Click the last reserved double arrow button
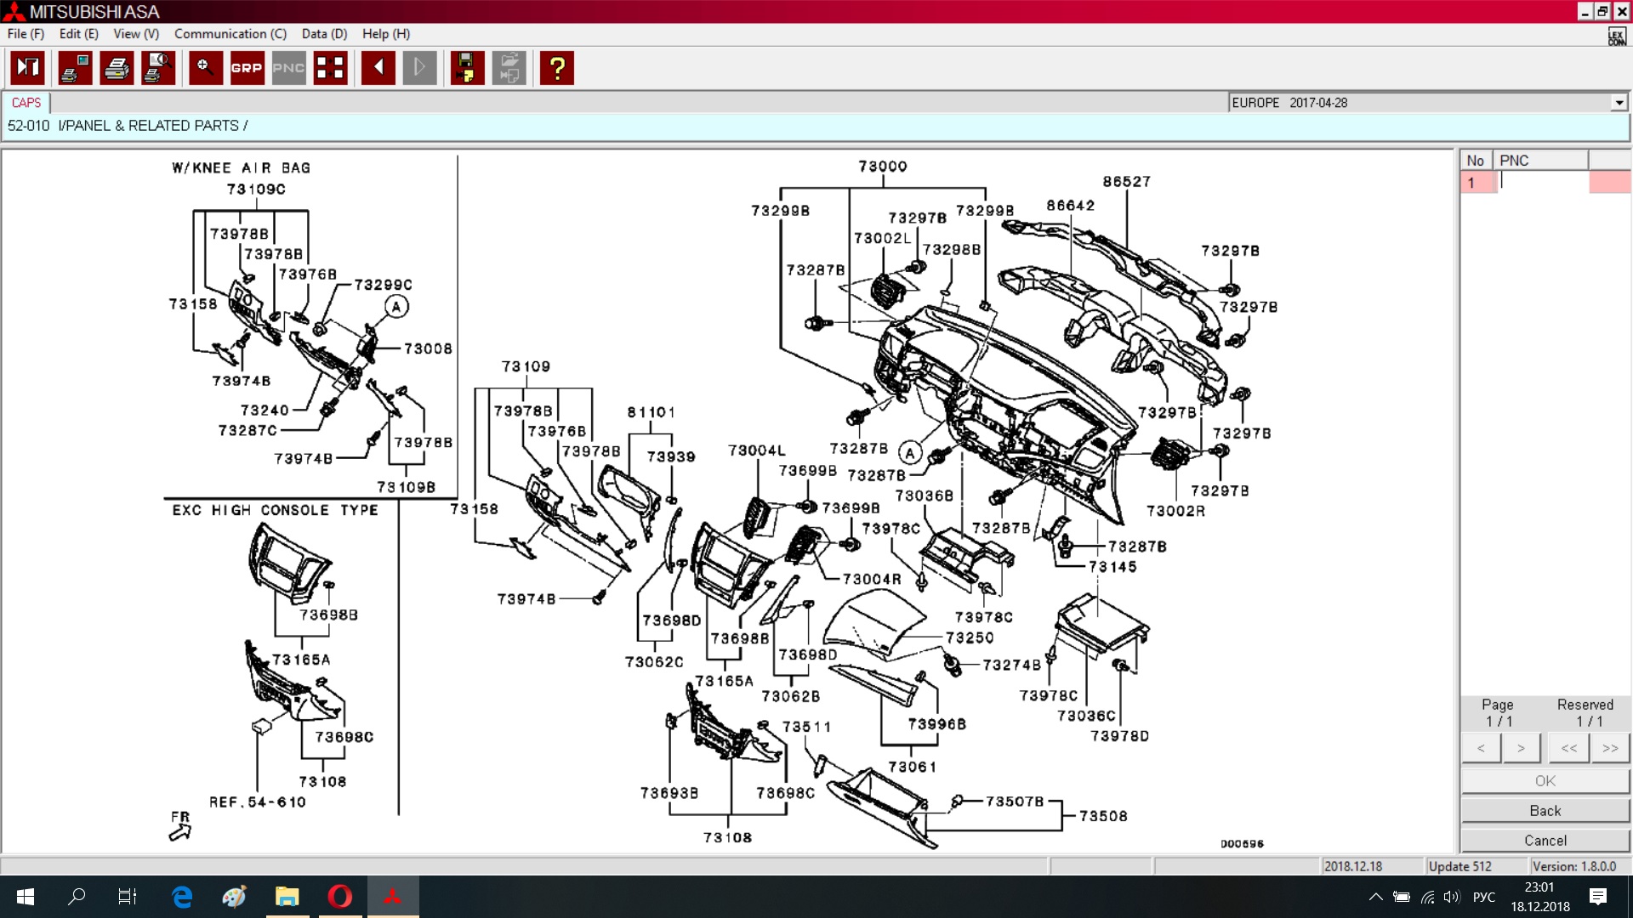The width and height of the screenshot is (1633, 918). click(1610, 748)
